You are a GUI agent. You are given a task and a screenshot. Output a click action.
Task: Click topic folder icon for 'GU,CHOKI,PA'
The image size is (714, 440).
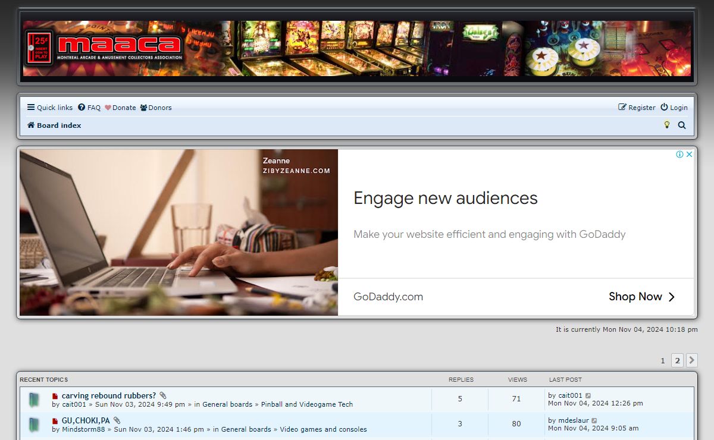34,425
